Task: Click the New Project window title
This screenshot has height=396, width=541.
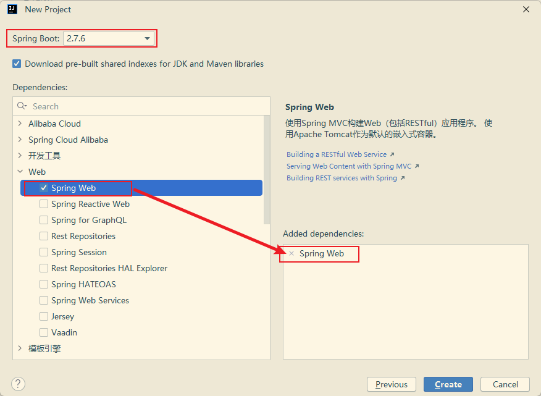Action: point(48,9)
